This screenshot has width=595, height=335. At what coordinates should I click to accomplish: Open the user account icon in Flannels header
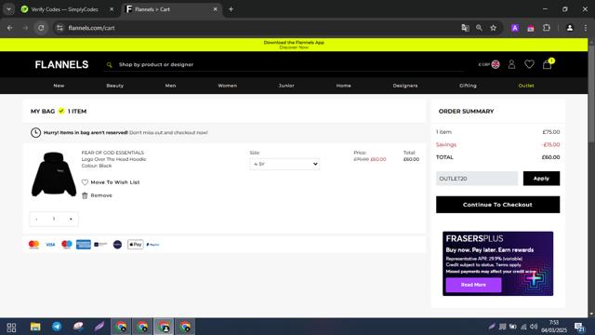(x=511, y=64)
